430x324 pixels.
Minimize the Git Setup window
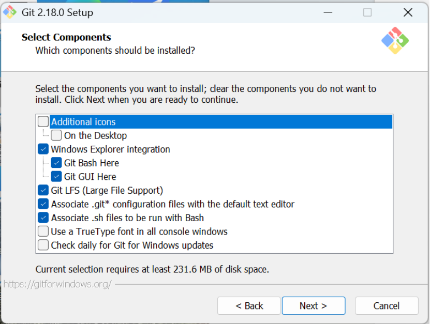328,12
